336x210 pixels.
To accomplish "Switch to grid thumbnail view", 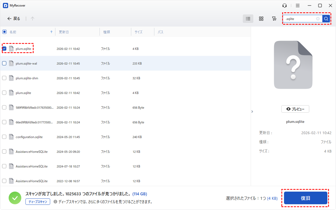I will (x=261, y=19).
